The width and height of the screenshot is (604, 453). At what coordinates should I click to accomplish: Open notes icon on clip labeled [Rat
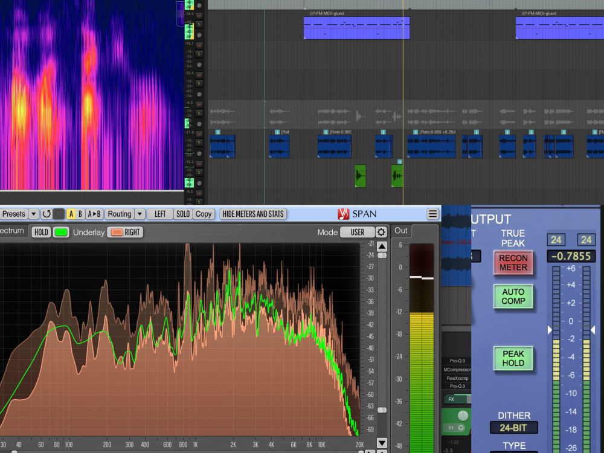(277, 132)
